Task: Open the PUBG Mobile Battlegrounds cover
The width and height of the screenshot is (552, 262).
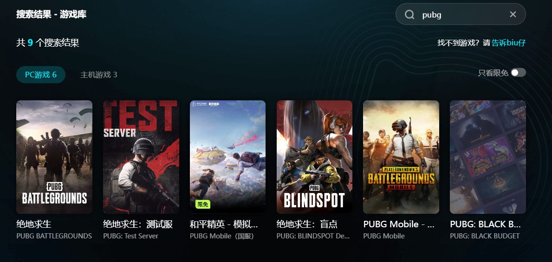Action: pos(401,157)
